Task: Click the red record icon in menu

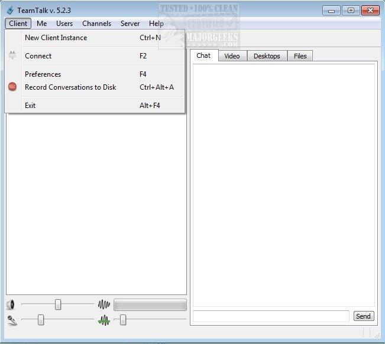Action: pos(12,87)
